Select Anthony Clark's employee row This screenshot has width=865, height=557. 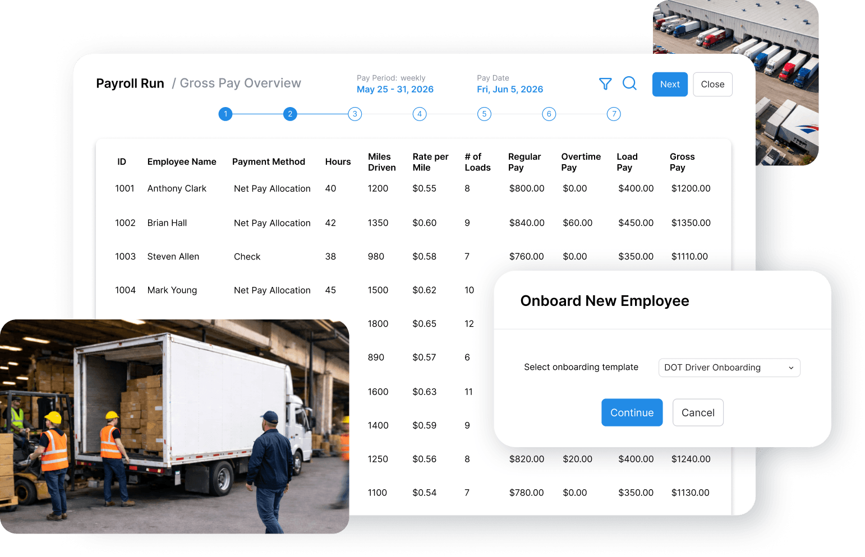point(177,188)
